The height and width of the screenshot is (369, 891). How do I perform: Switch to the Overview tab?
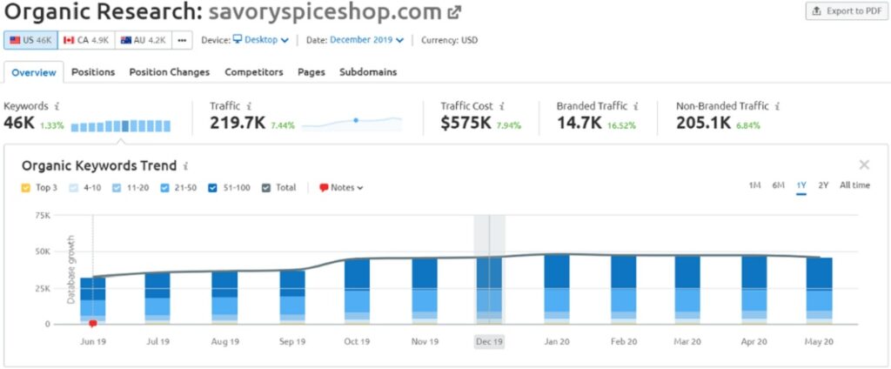(34, 73)
